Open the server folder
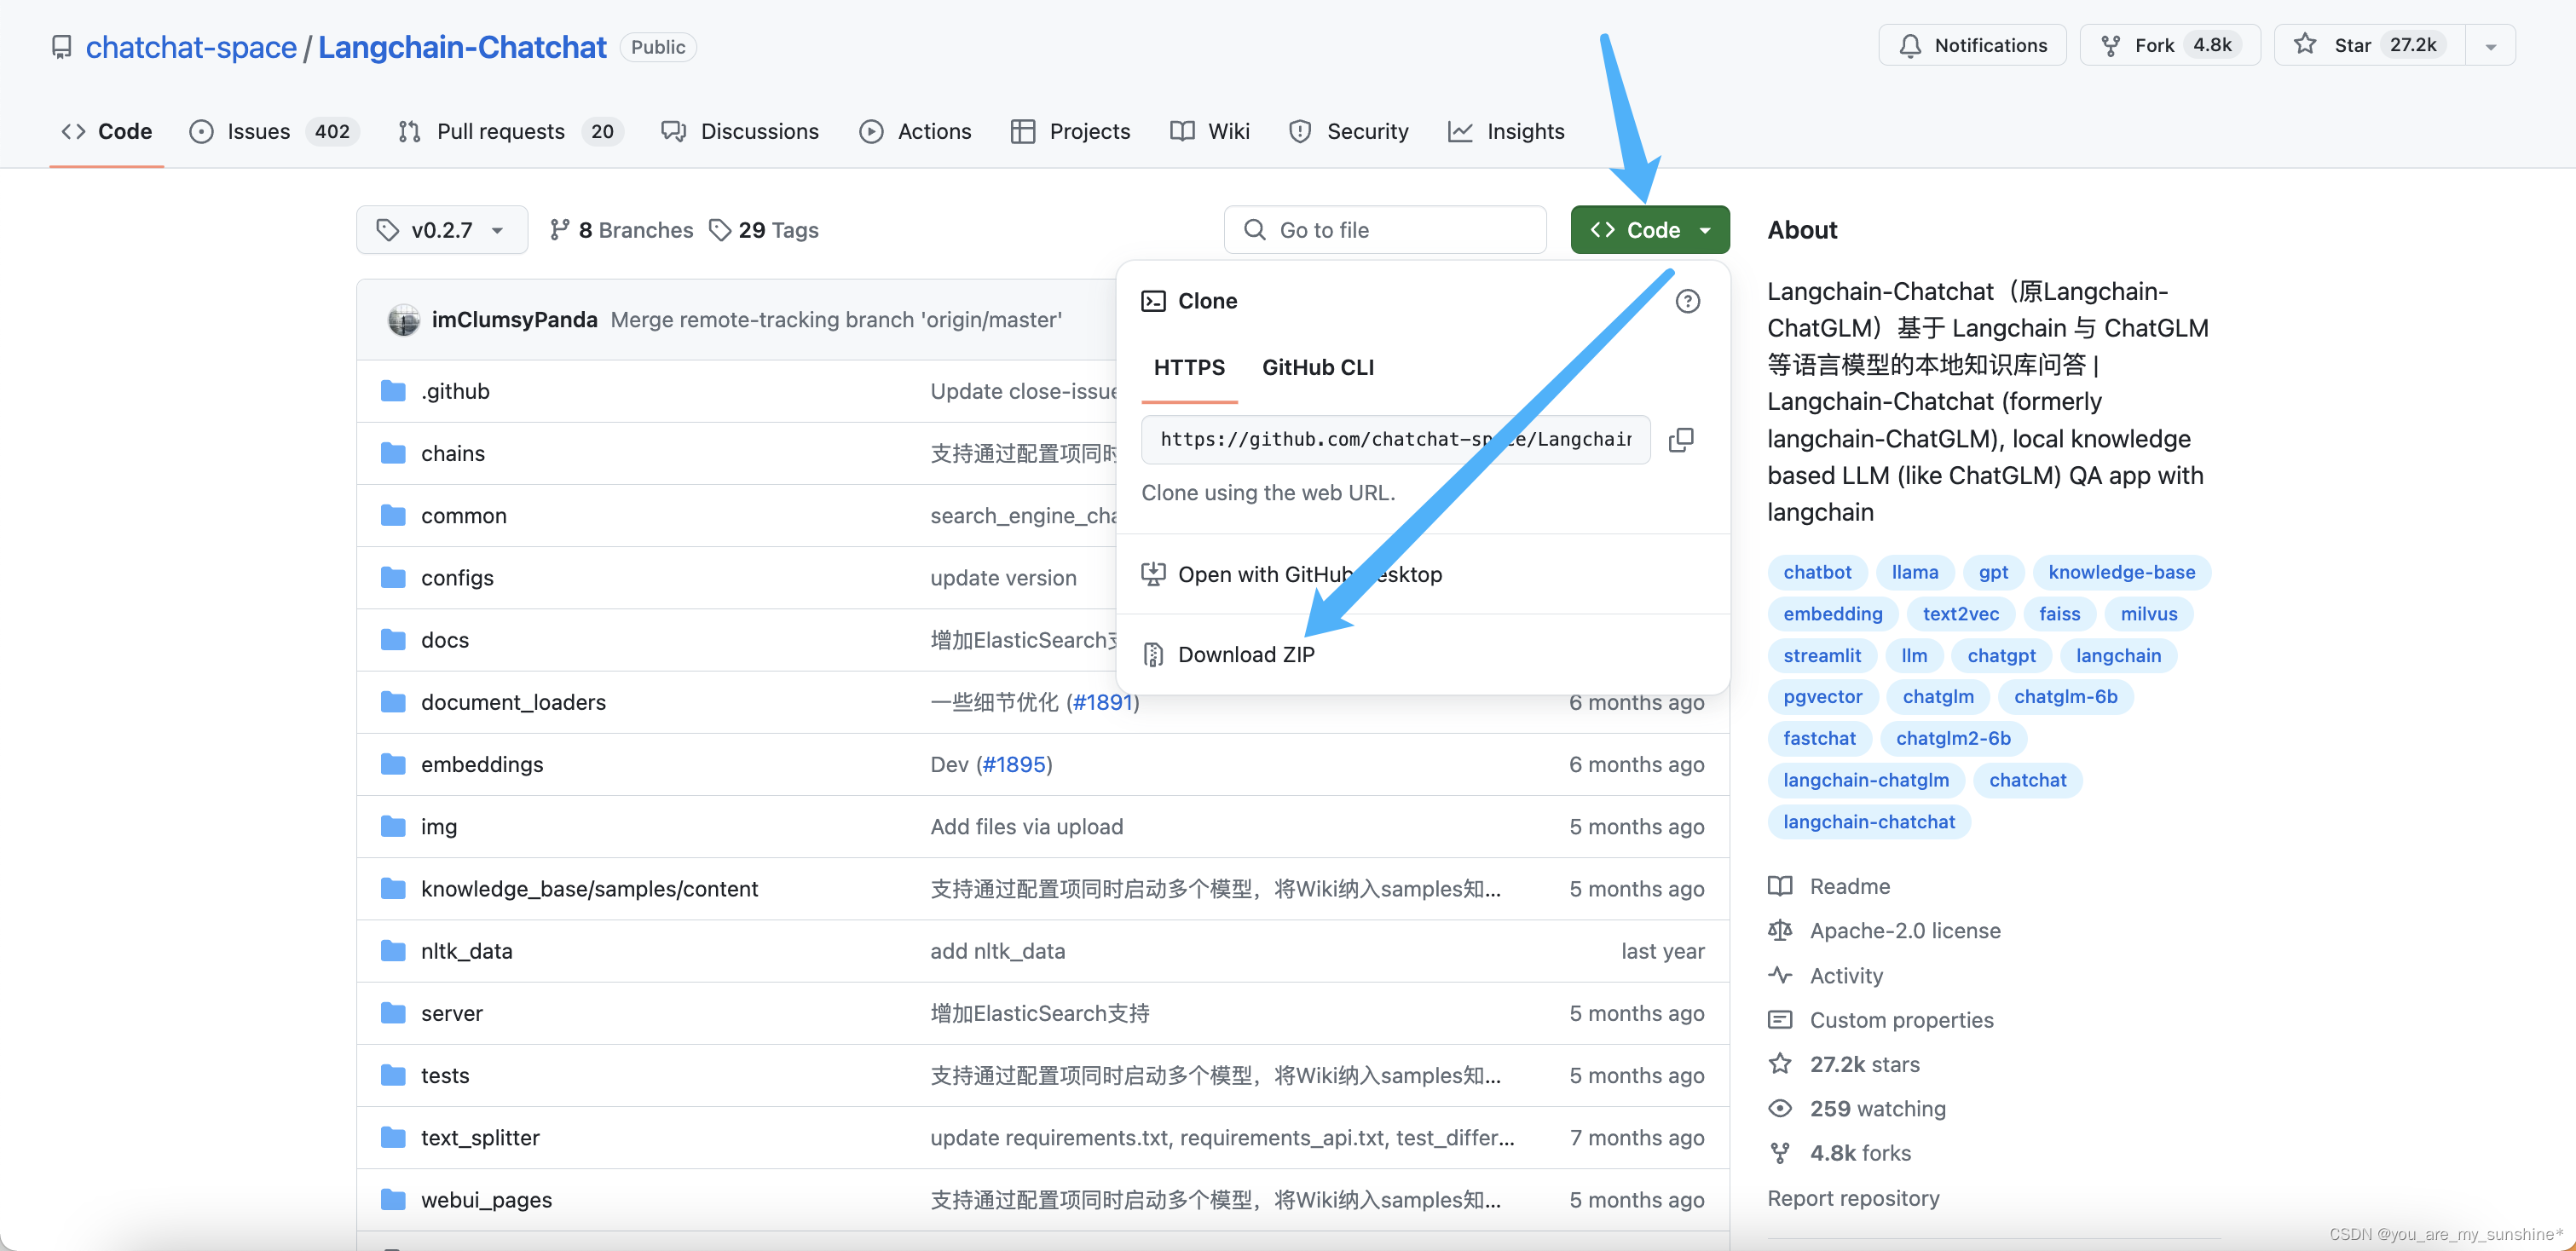This screenshot has height=1251, width=2576. pyautogui.click(x=451, y=1012)
